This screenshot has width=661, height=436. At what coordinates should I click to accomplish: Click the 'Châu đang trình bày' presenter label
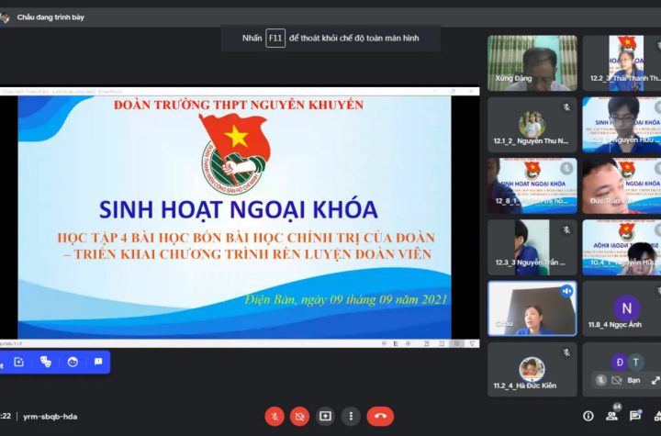pyautogui.click(x=50, y=17)
